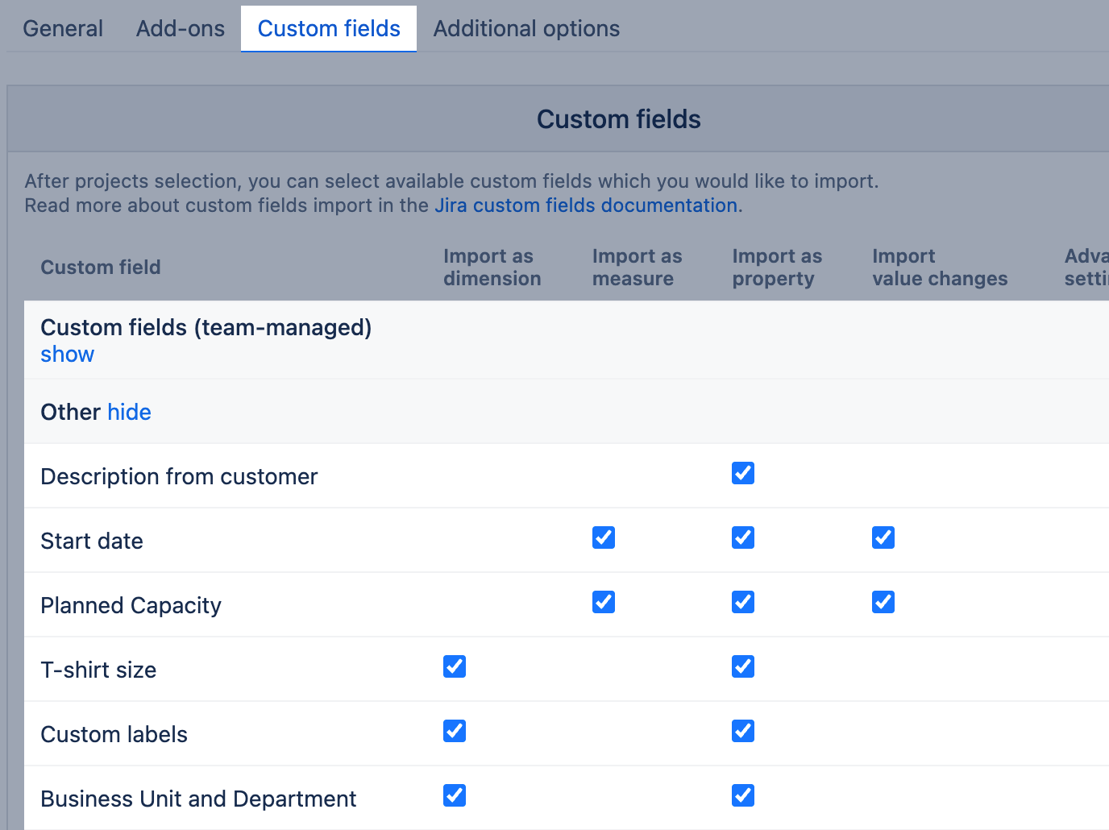Image resolution: width=1109 pixels, height=830 pixels.
Task: Uncheck Start date import as measure
Action: click(x=604, y=537)
